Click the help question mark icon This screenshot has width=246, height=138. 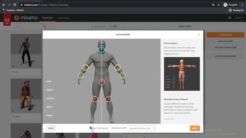click(230, 18)
